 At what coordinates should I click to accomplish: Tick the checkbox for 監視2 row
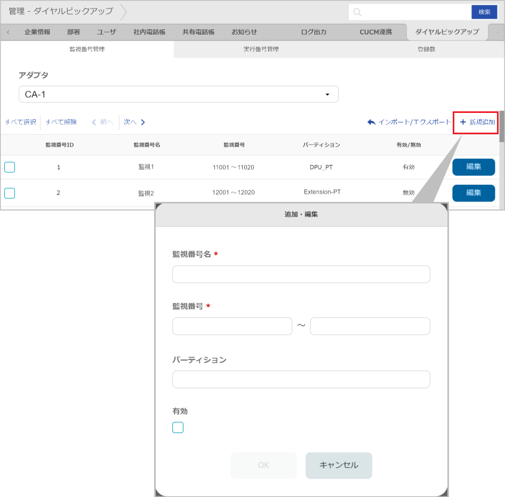pyautogui.click(x=10, y=193)
